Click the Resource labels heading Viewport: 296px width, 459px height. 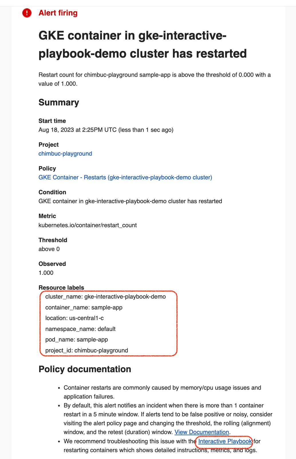point(61,287)
